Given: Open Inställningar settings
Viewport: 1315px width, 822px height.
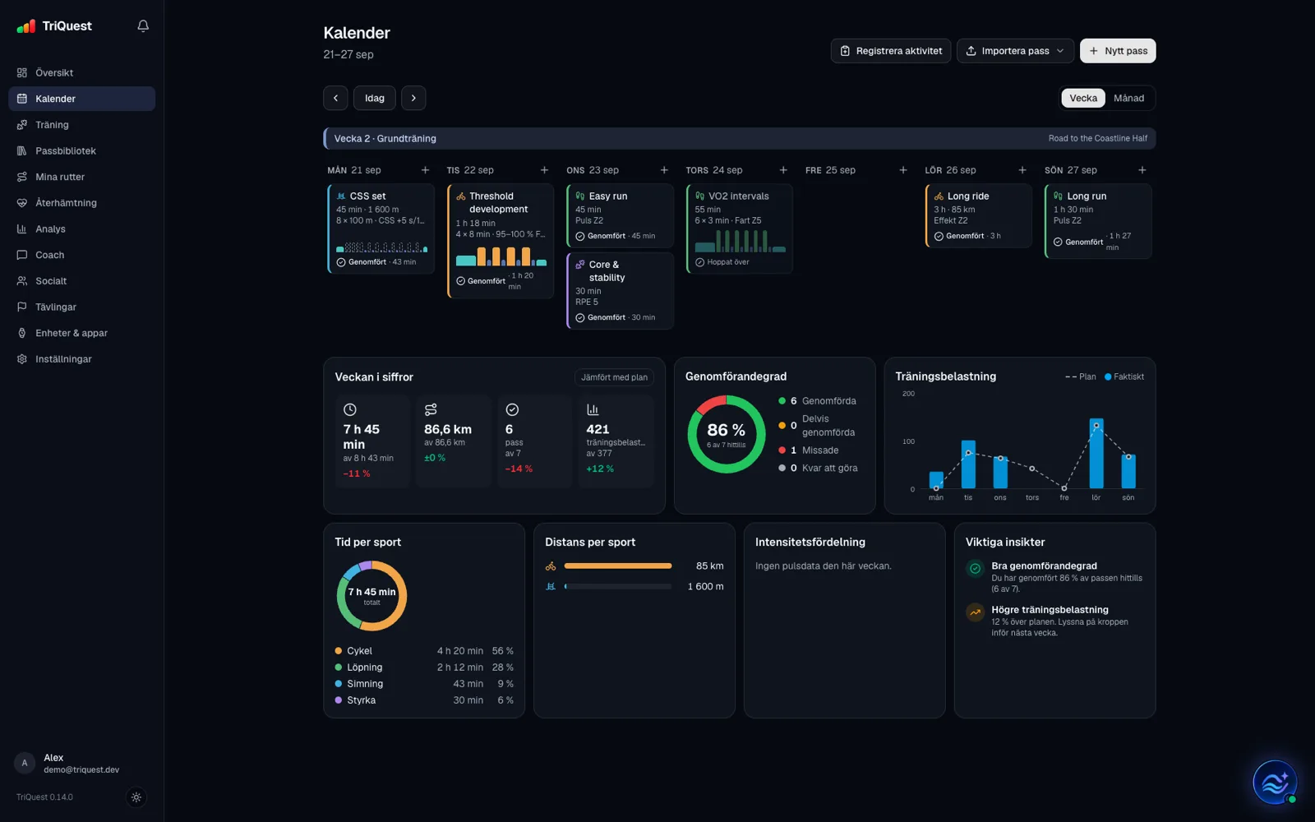Looking at the screenshot, I should point(81,359).
